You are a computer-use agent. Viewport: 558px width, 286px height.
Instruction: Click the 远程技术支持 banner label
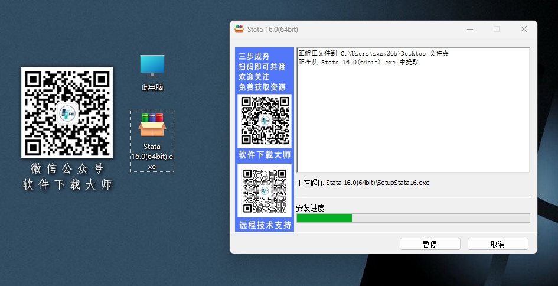(265, 225)
